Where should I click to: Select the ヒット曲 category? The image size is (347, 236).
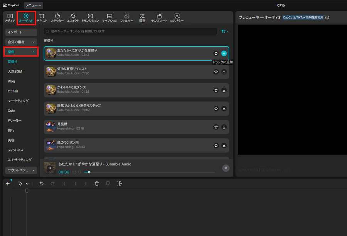13,91
